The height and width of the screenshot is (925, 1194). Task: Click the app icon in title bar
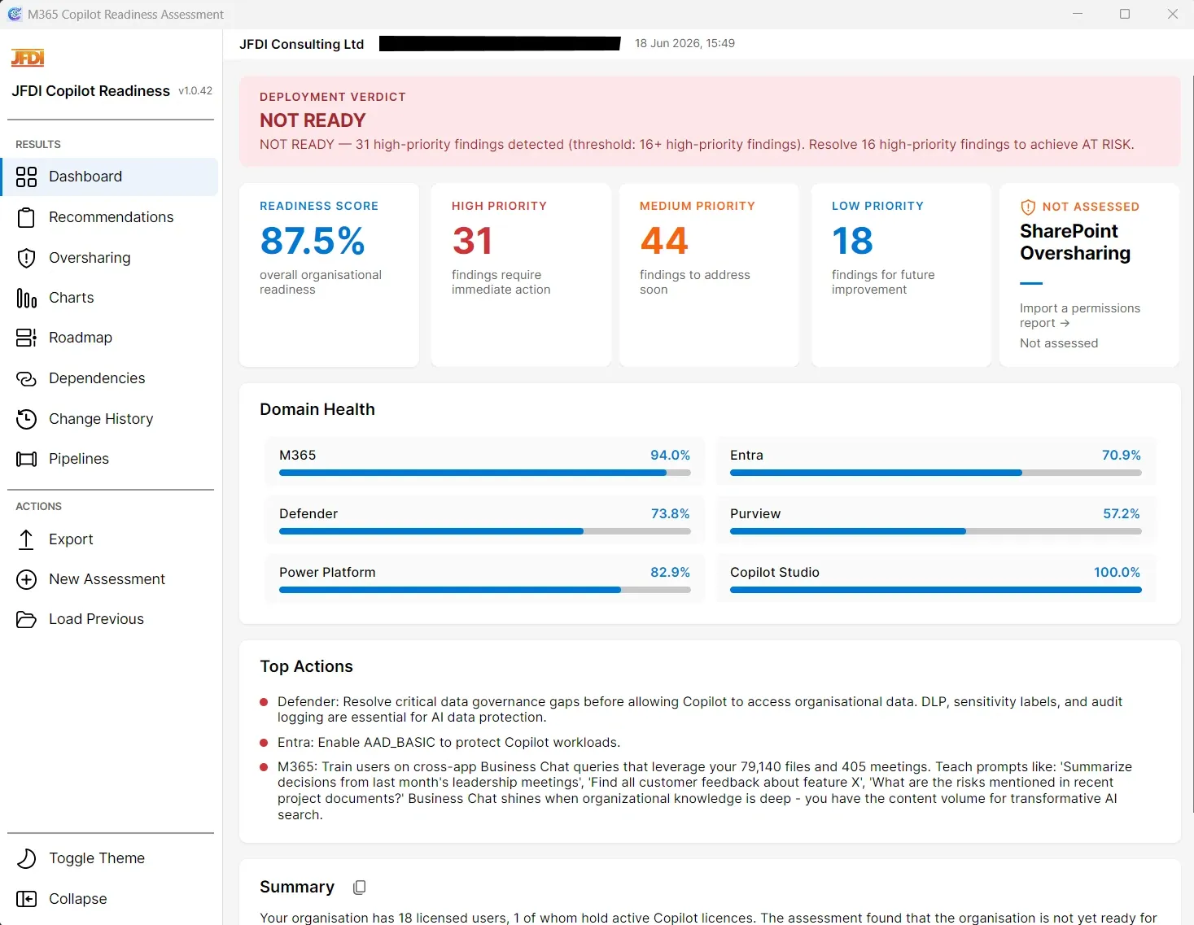(15, 14)
